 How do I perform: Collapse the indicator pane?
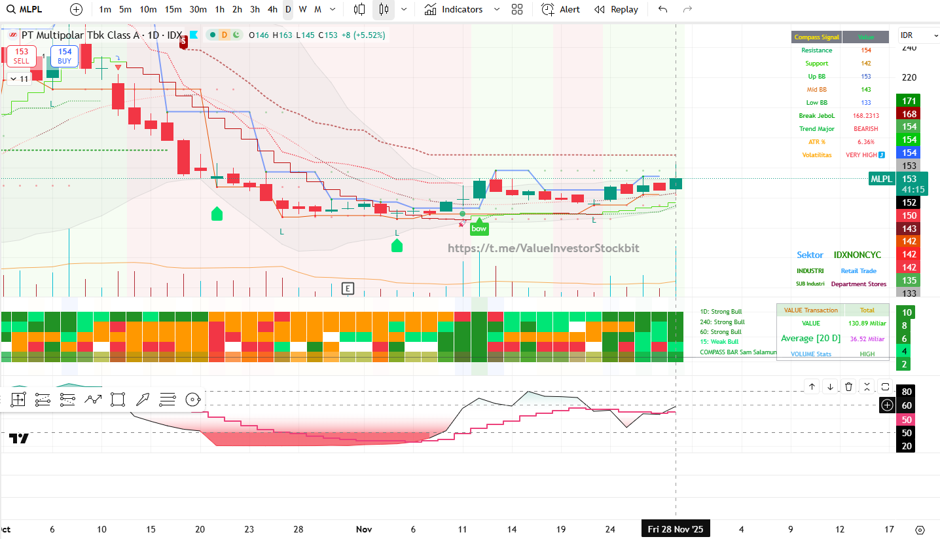click(x=867, y=386)
